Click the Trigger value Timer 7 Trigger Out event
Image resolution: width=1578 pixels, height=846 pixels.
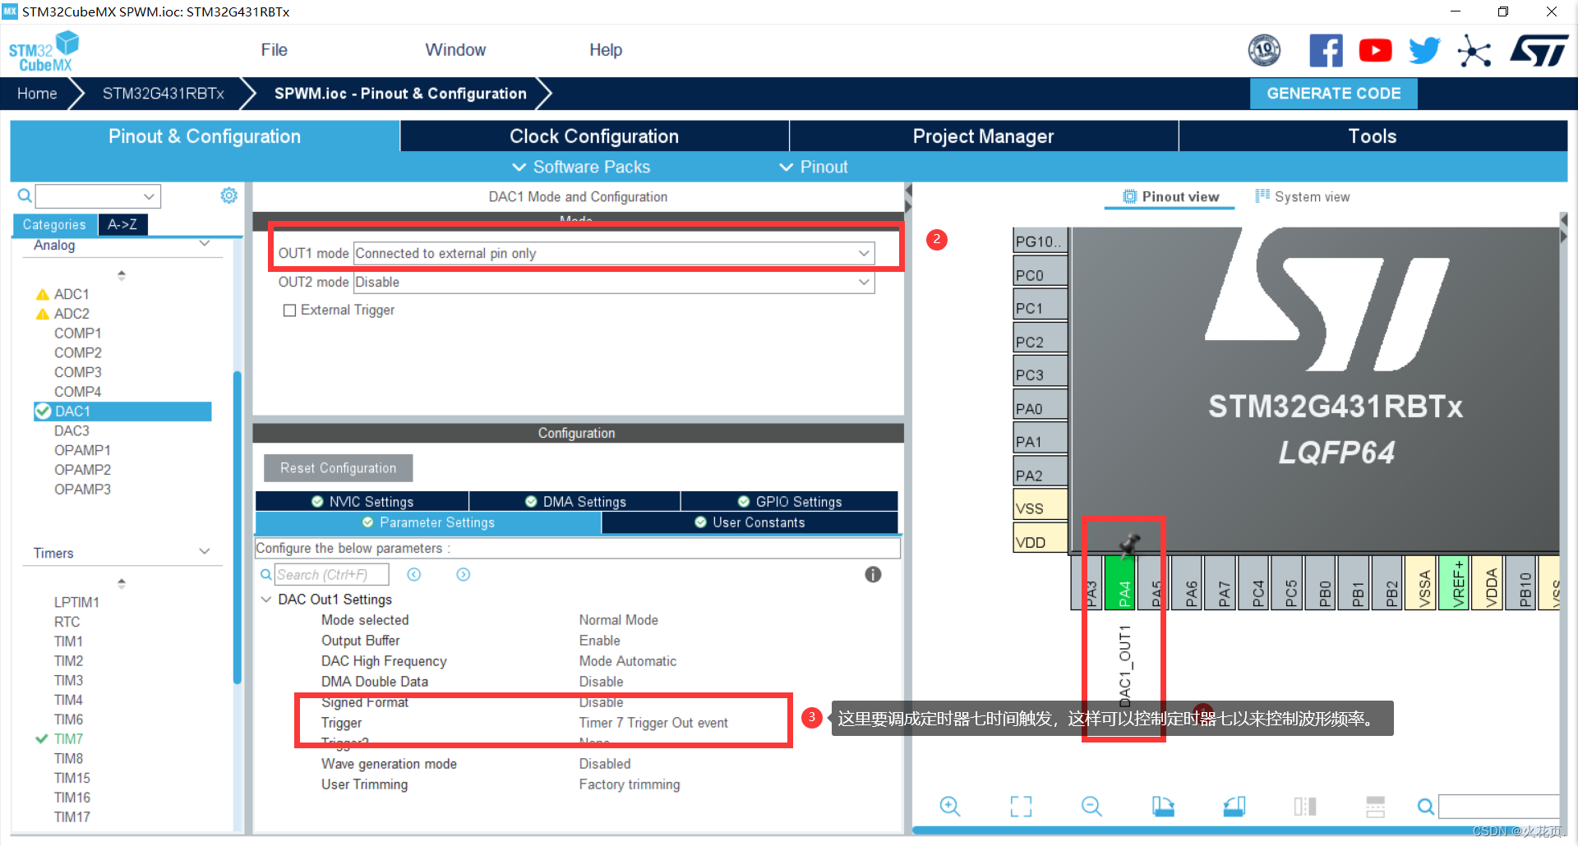click(653, 723)
